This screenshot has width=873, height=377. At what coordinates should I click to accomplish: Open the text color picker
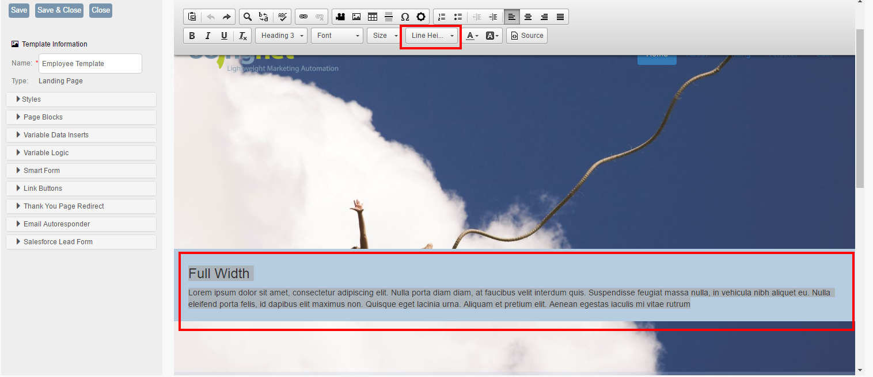click(472, 36)
